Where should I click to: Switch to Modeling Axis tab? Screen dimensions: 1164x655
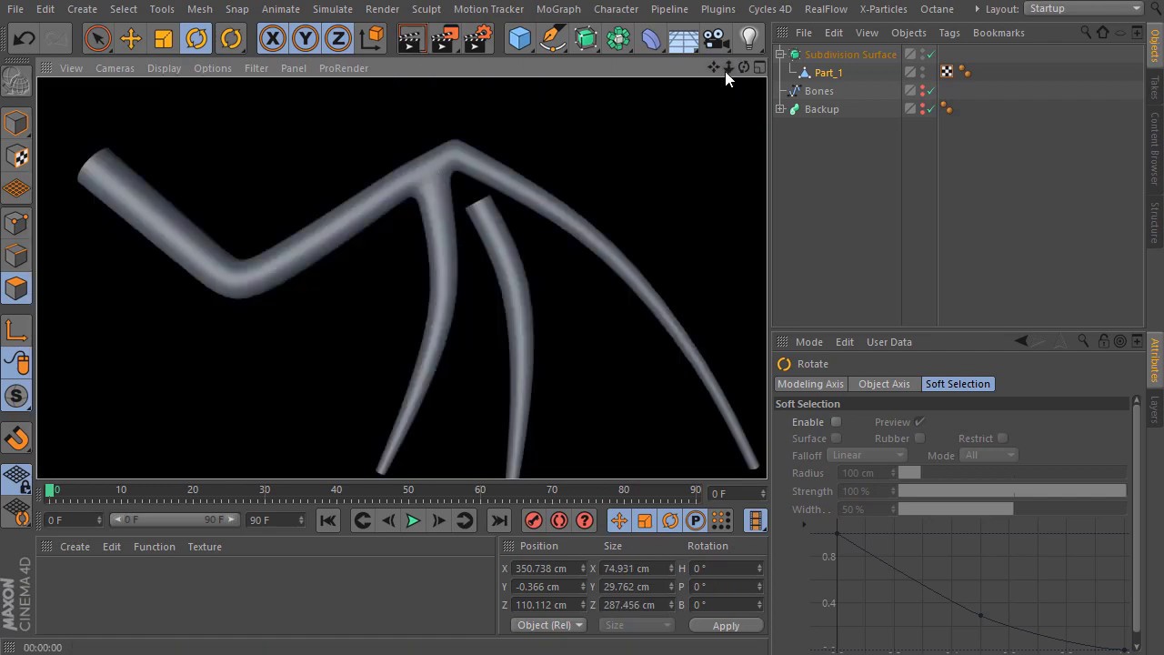pyautogui.click(x=810, y=384)
